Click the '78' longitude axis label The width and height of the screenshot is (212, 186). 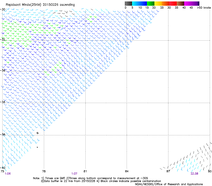tap(44, 171)
